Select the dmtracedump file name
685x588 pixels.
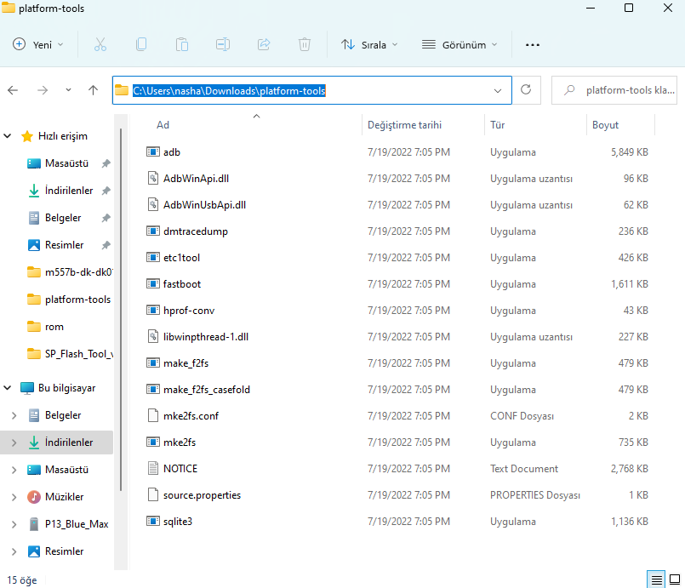(x=195, y=231)
